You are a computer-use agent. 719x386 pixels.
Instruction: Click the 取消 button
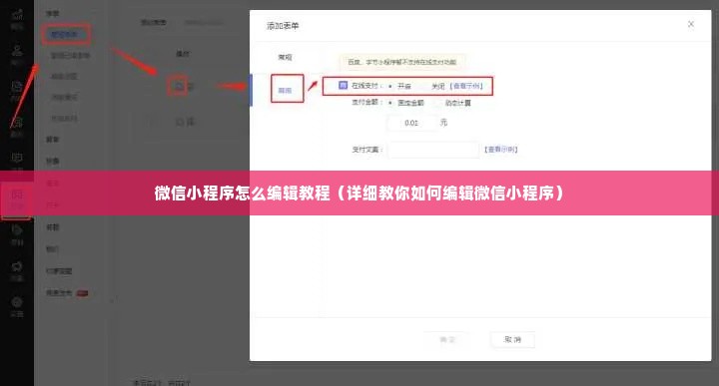pyautogui.click(x=512, y=340)
